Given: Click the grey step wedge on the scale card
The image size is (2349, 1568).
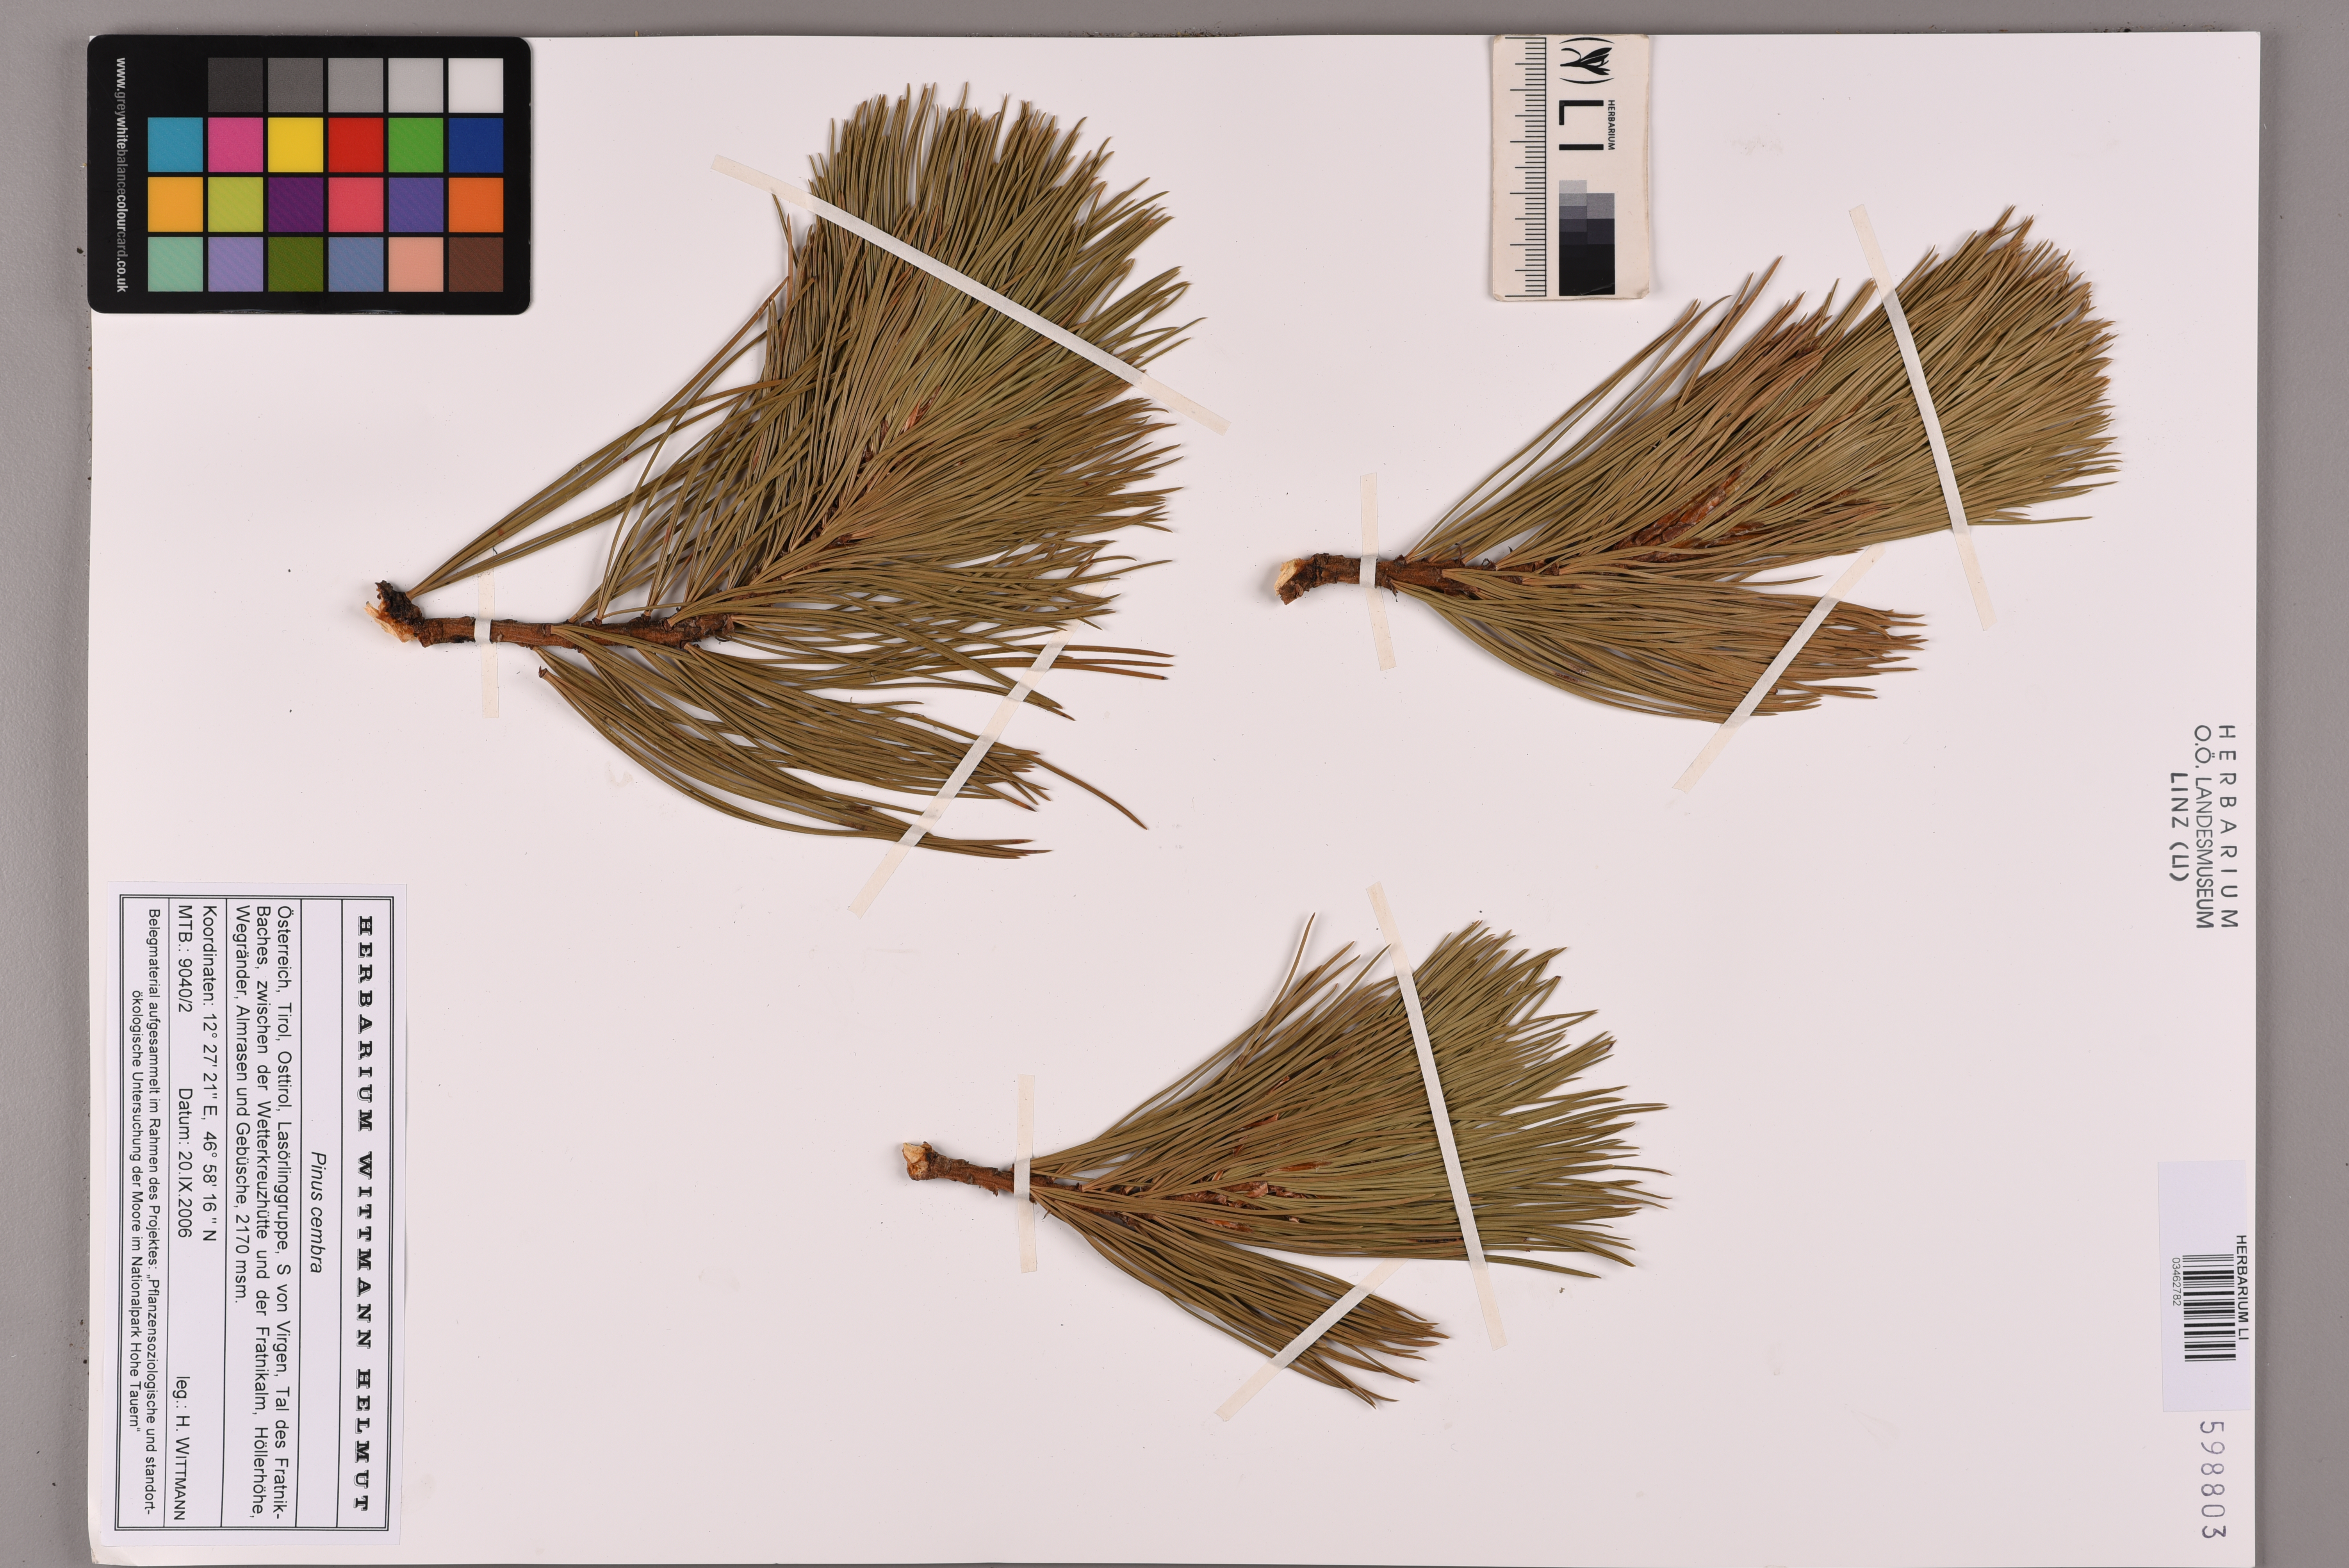Looking at the screenshot, I should pos(1586,238).
